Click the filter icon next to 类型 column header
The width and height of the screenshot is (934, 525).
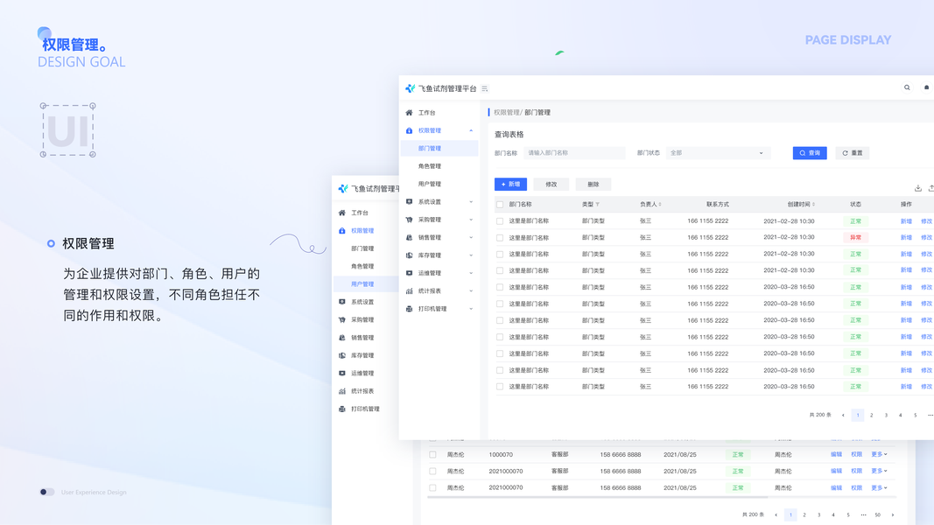(598, 204)
